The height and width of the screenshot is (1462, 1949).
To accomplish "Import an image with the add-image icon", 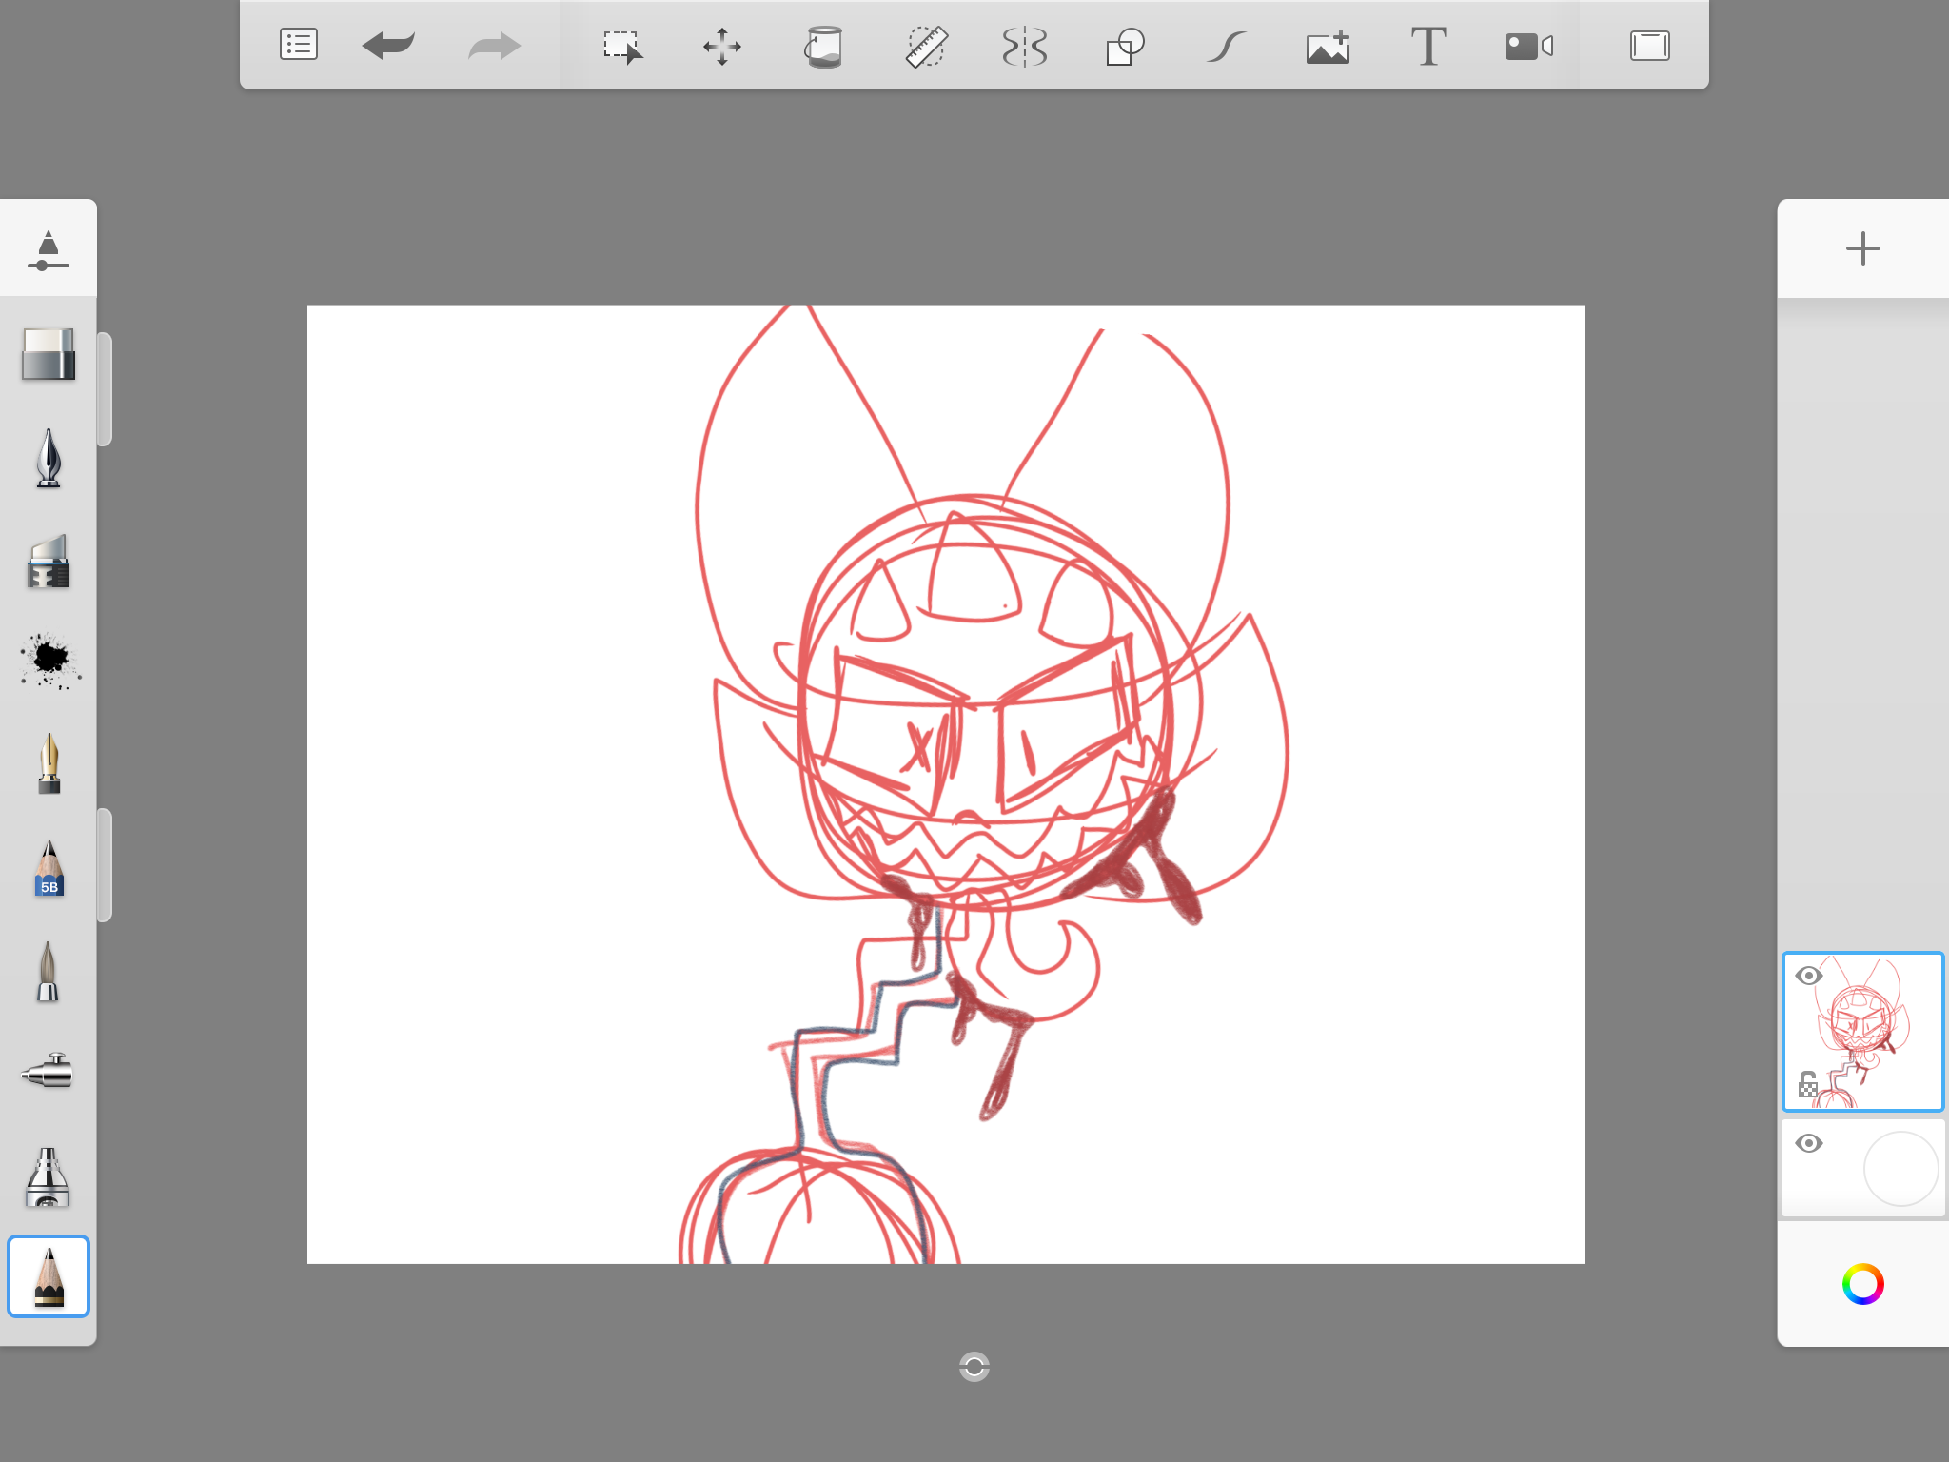I will (x=1328, y=46).
